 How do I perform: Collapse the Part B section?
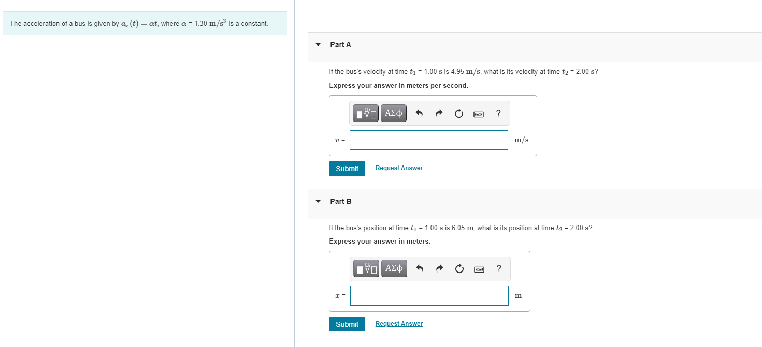click(x=318, y=201)
